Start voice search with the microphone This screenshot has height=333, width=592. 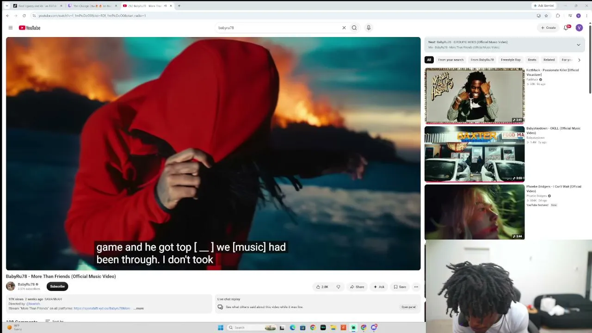(x=369, y=28)
